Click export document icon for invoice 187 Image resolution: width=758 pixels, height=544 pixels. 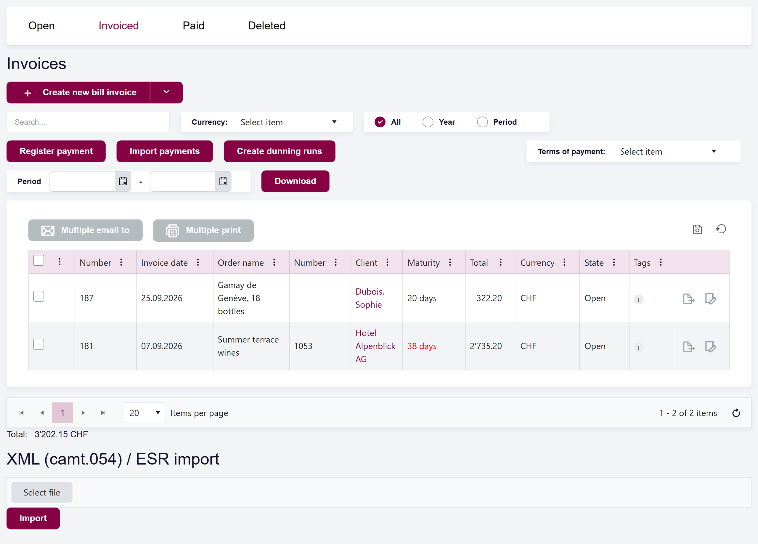[688, 299]
